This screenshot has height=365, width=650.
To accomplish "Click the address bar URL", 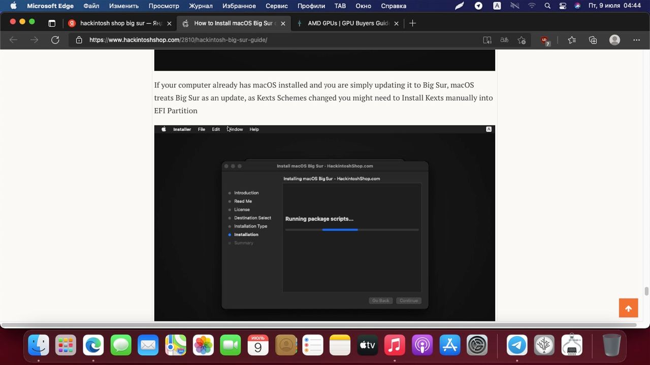I will point(178,40).
